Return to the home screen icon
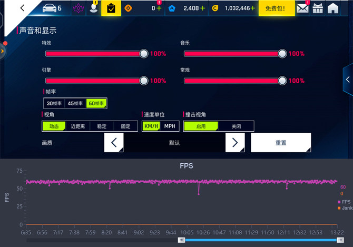353x247 pixels. pos(333,8)
